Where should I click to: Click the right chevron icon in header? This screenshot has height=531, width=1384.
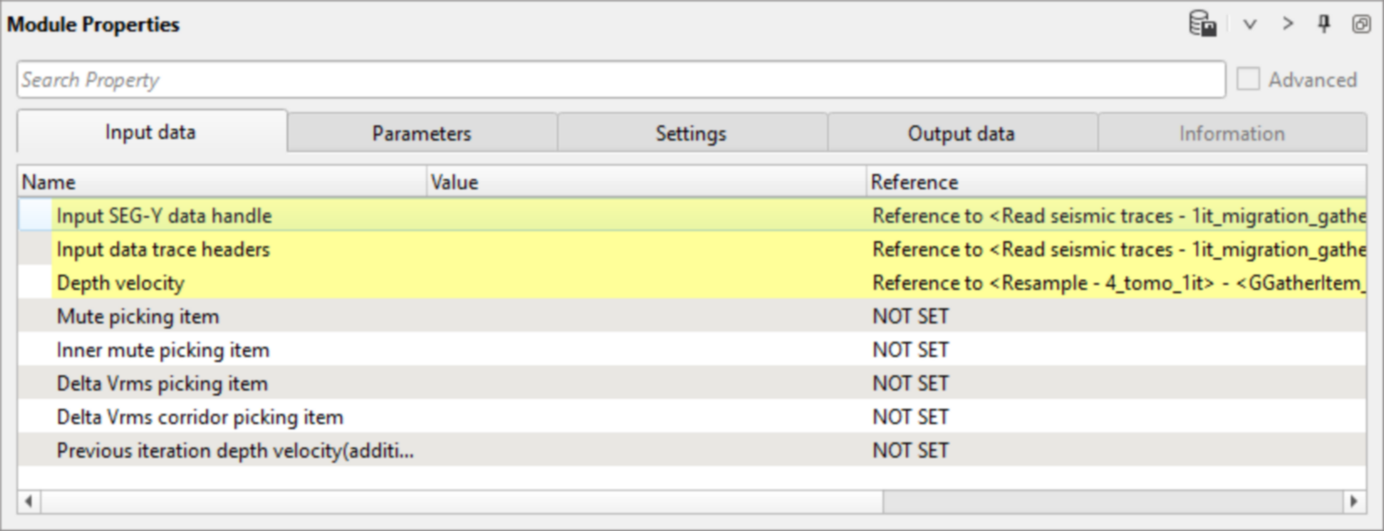[1288, 24]
